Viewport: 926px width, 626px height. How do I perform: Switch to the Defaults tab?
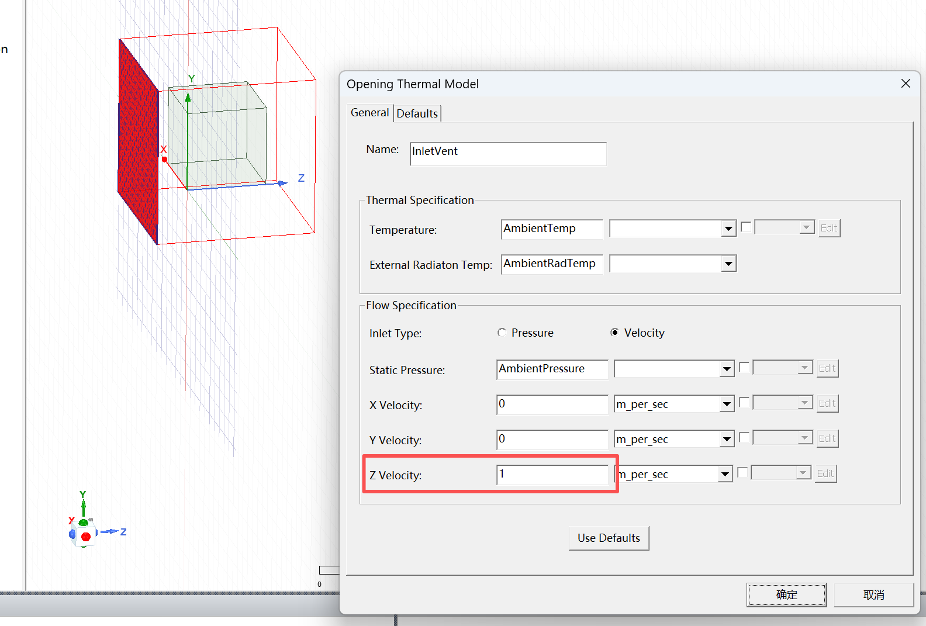click(x=417, y=113)
